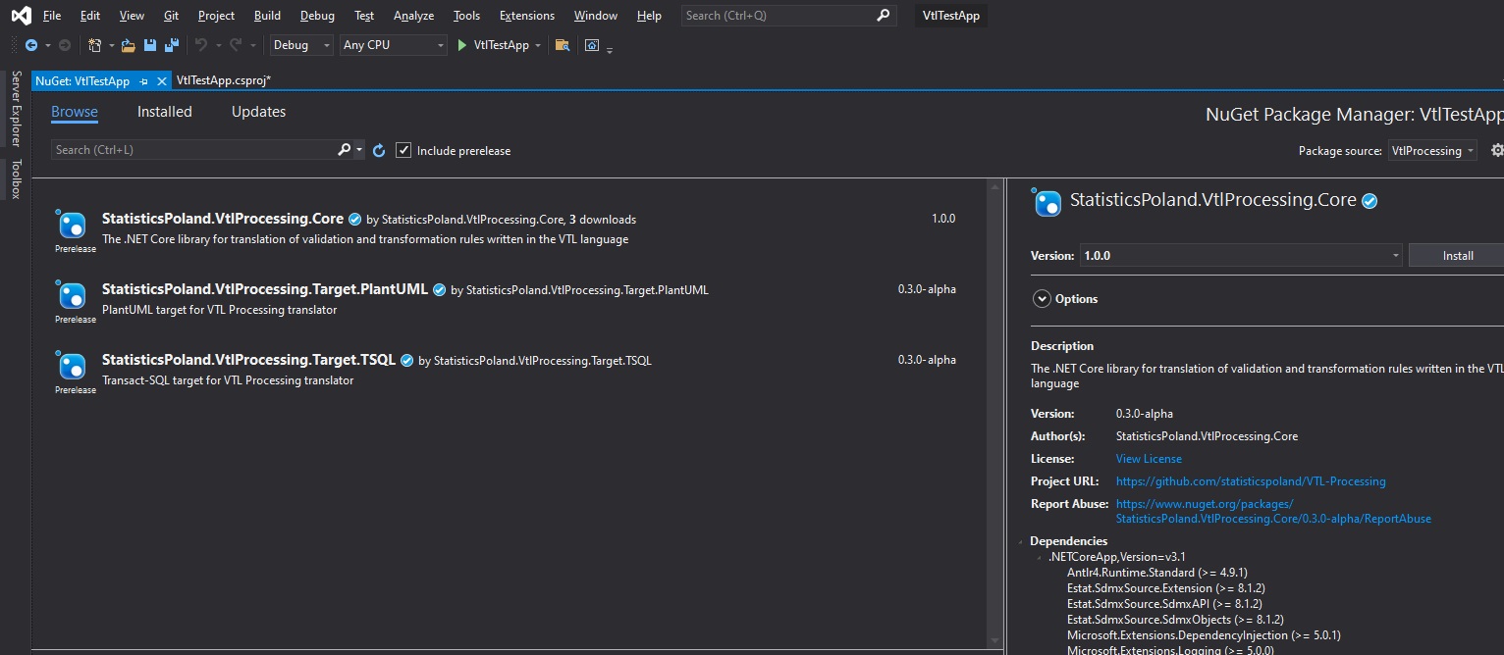Click the Open File folder icon
The width and height of the screenshot is (1504, 655).
(128, 45)
